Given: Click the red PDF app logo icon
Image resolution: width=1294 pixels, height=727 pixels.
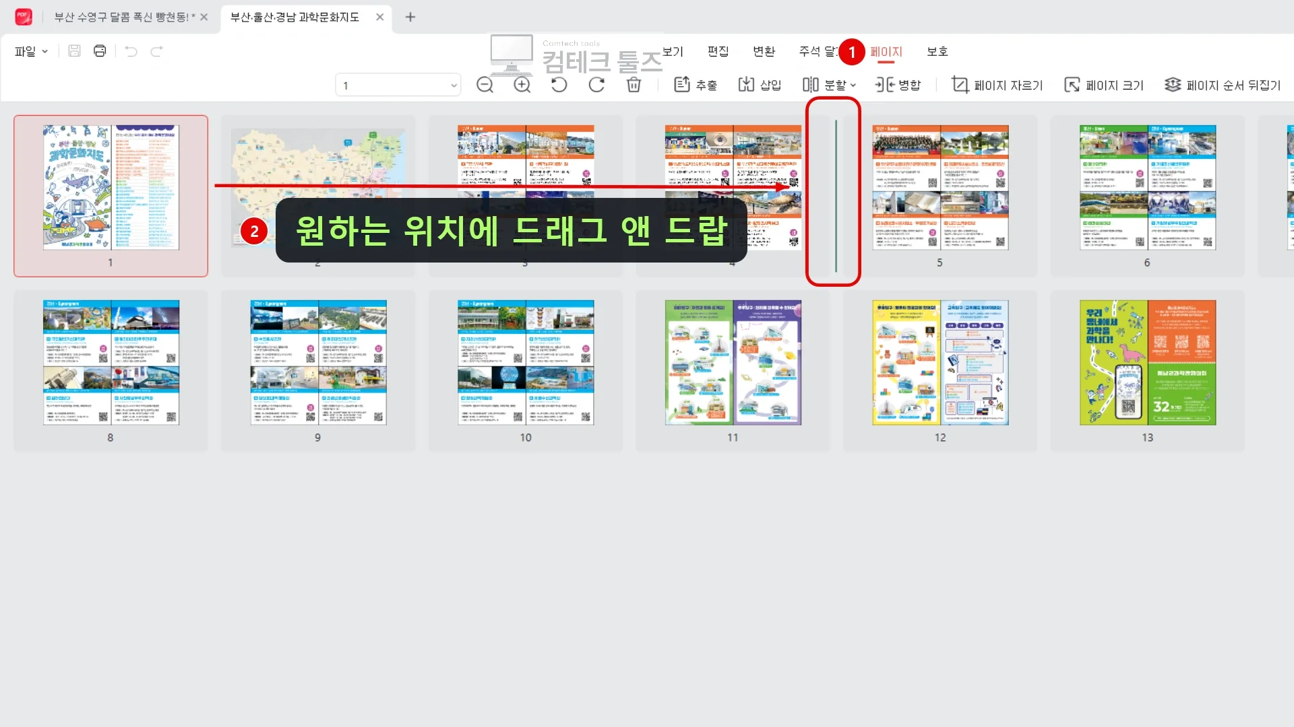Looking at the screenshot, I should tap(24, 17).
